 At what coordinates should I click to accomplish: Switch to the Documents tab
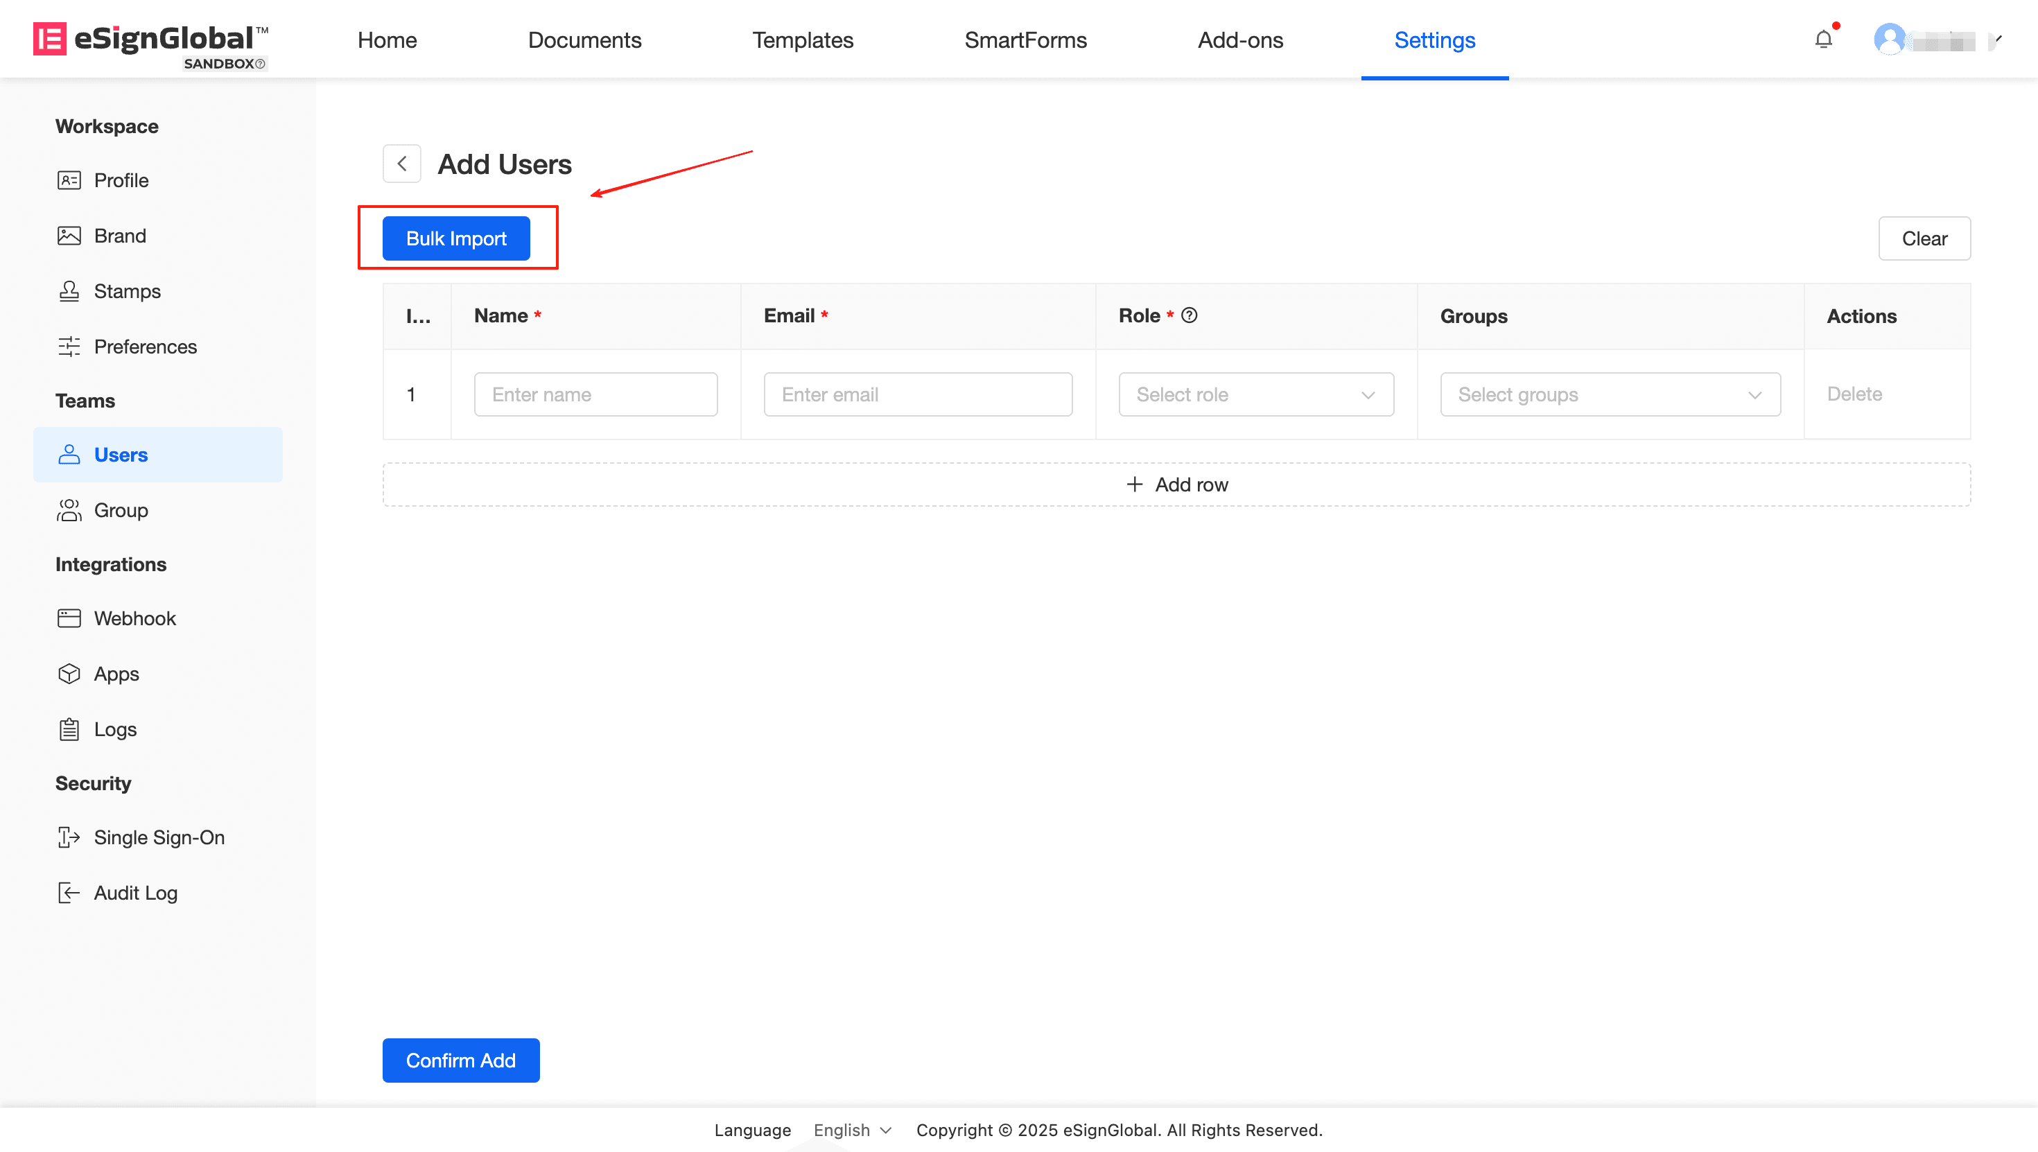click(584, 40)
